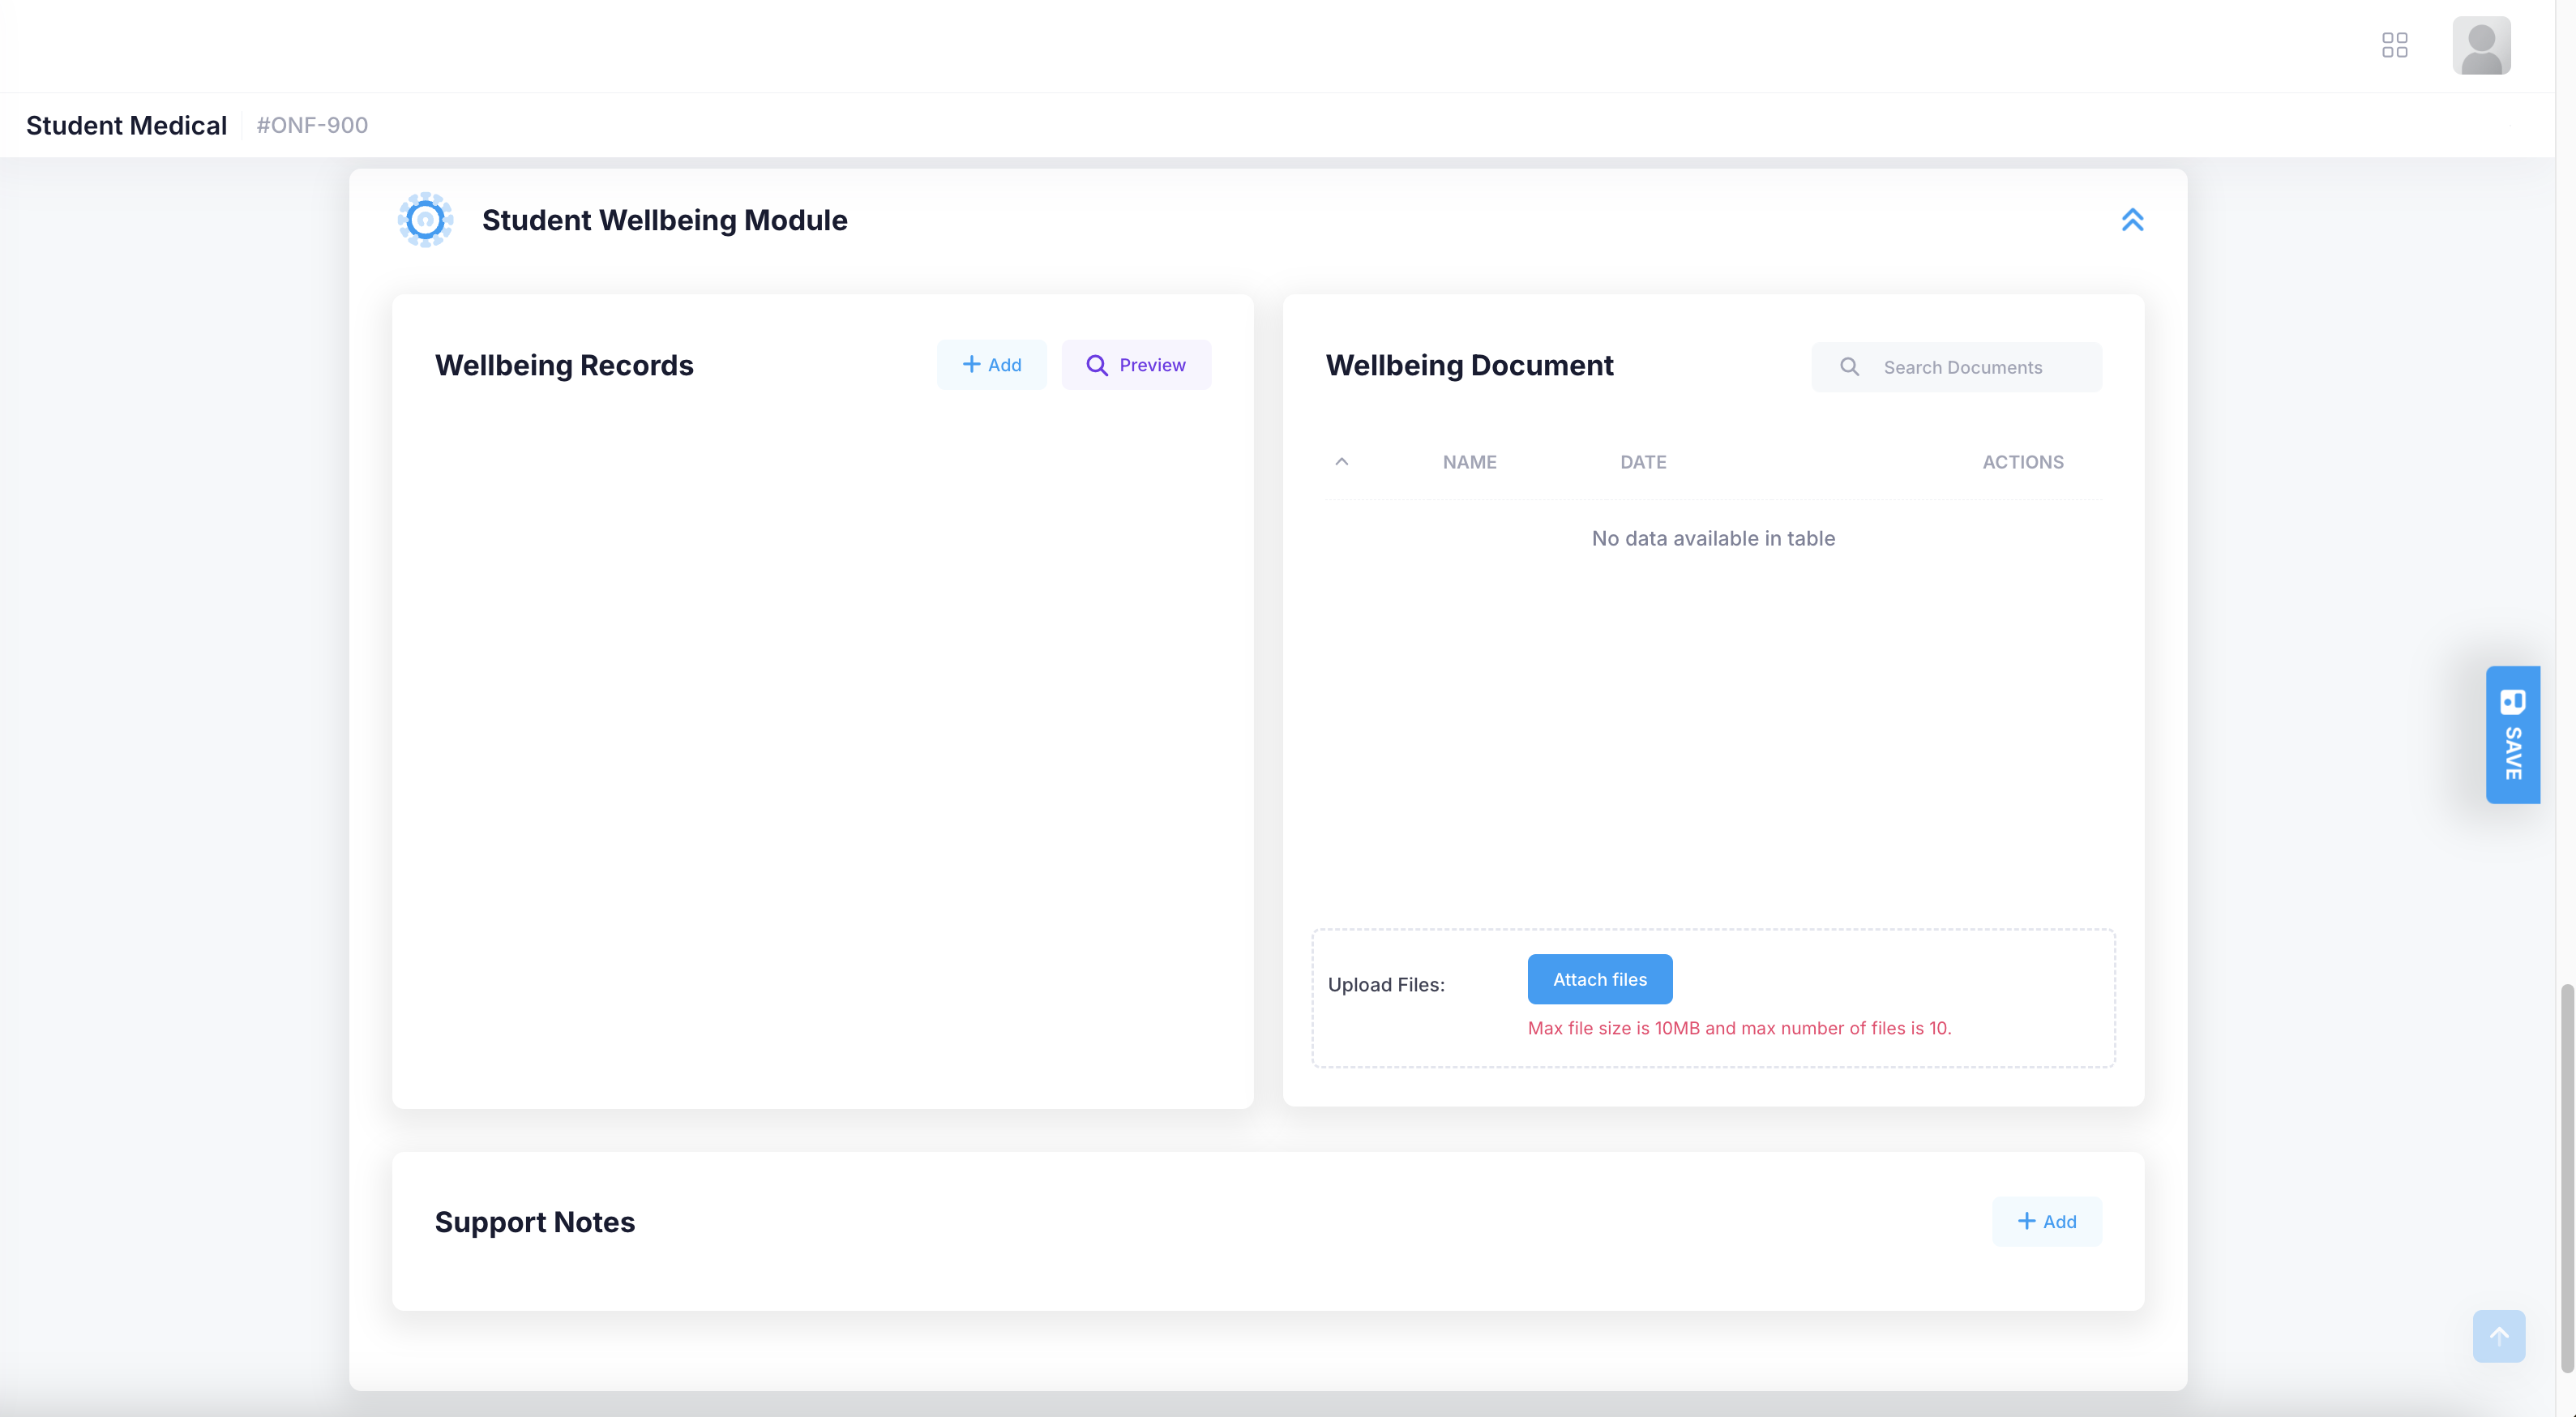Click the search icon in Search Documents
This screenshot has height=1417, width=2576.
coord(1849,367)
